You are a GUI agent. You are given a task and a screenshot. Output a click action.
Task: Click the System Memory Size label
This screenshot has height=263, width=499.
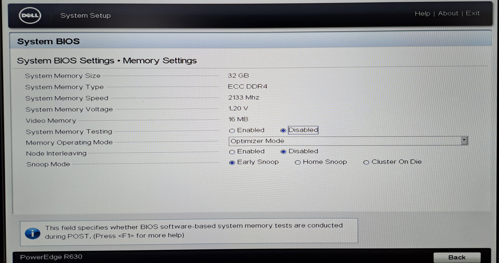pos(63,76)
